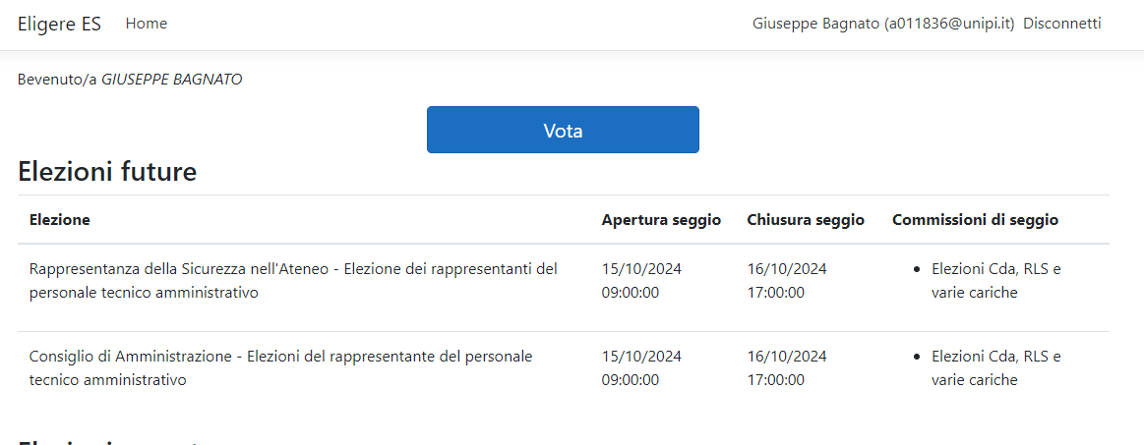Click the Elezione column header

60,219
